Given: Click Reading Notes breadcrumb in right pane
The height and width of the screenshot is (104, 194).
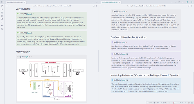Looking at the screenshot, I should click(132, 6).
